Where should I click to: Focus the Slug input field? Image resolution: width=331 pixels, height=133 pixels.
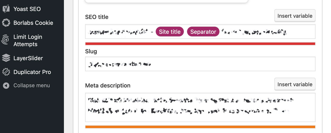[200, 64]
